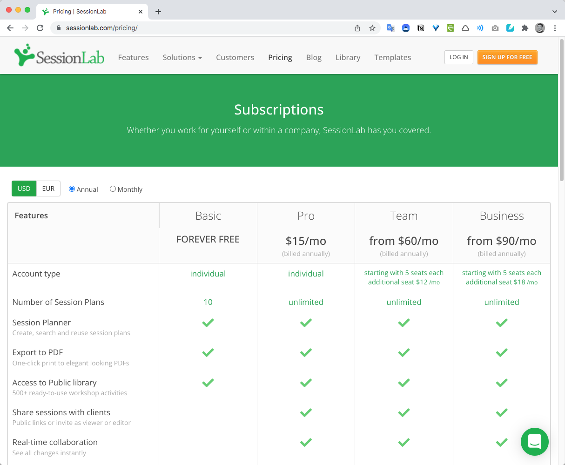Open the green chat widget
The image size is (565, 465).
[x=535, y=442]
